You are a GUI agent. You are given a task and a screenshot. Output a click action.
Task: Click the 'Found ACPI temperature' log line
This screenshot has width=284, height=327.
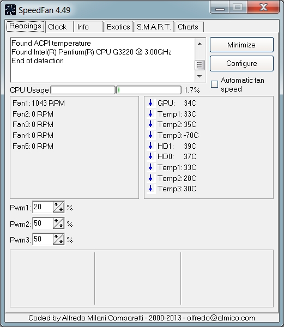pos(51,44)
